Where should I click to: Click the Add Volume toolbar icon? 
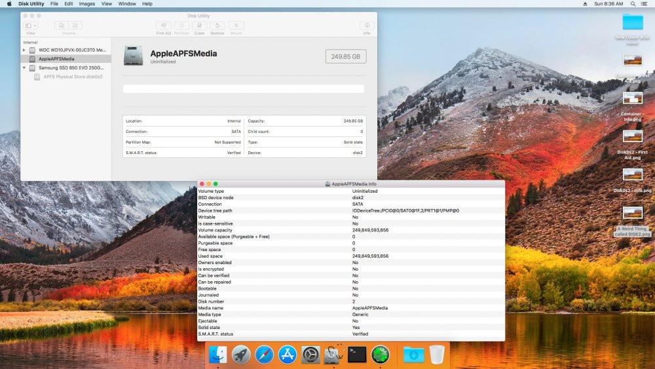pyautogui.click(x=62, y=26)
